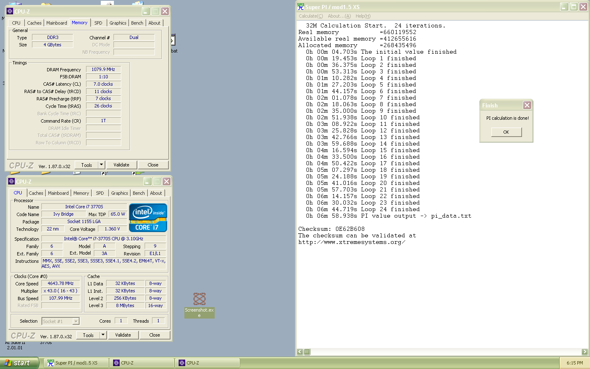
Task: Click processor Name Intel Core i7 3770S
Action: (84, 207)
